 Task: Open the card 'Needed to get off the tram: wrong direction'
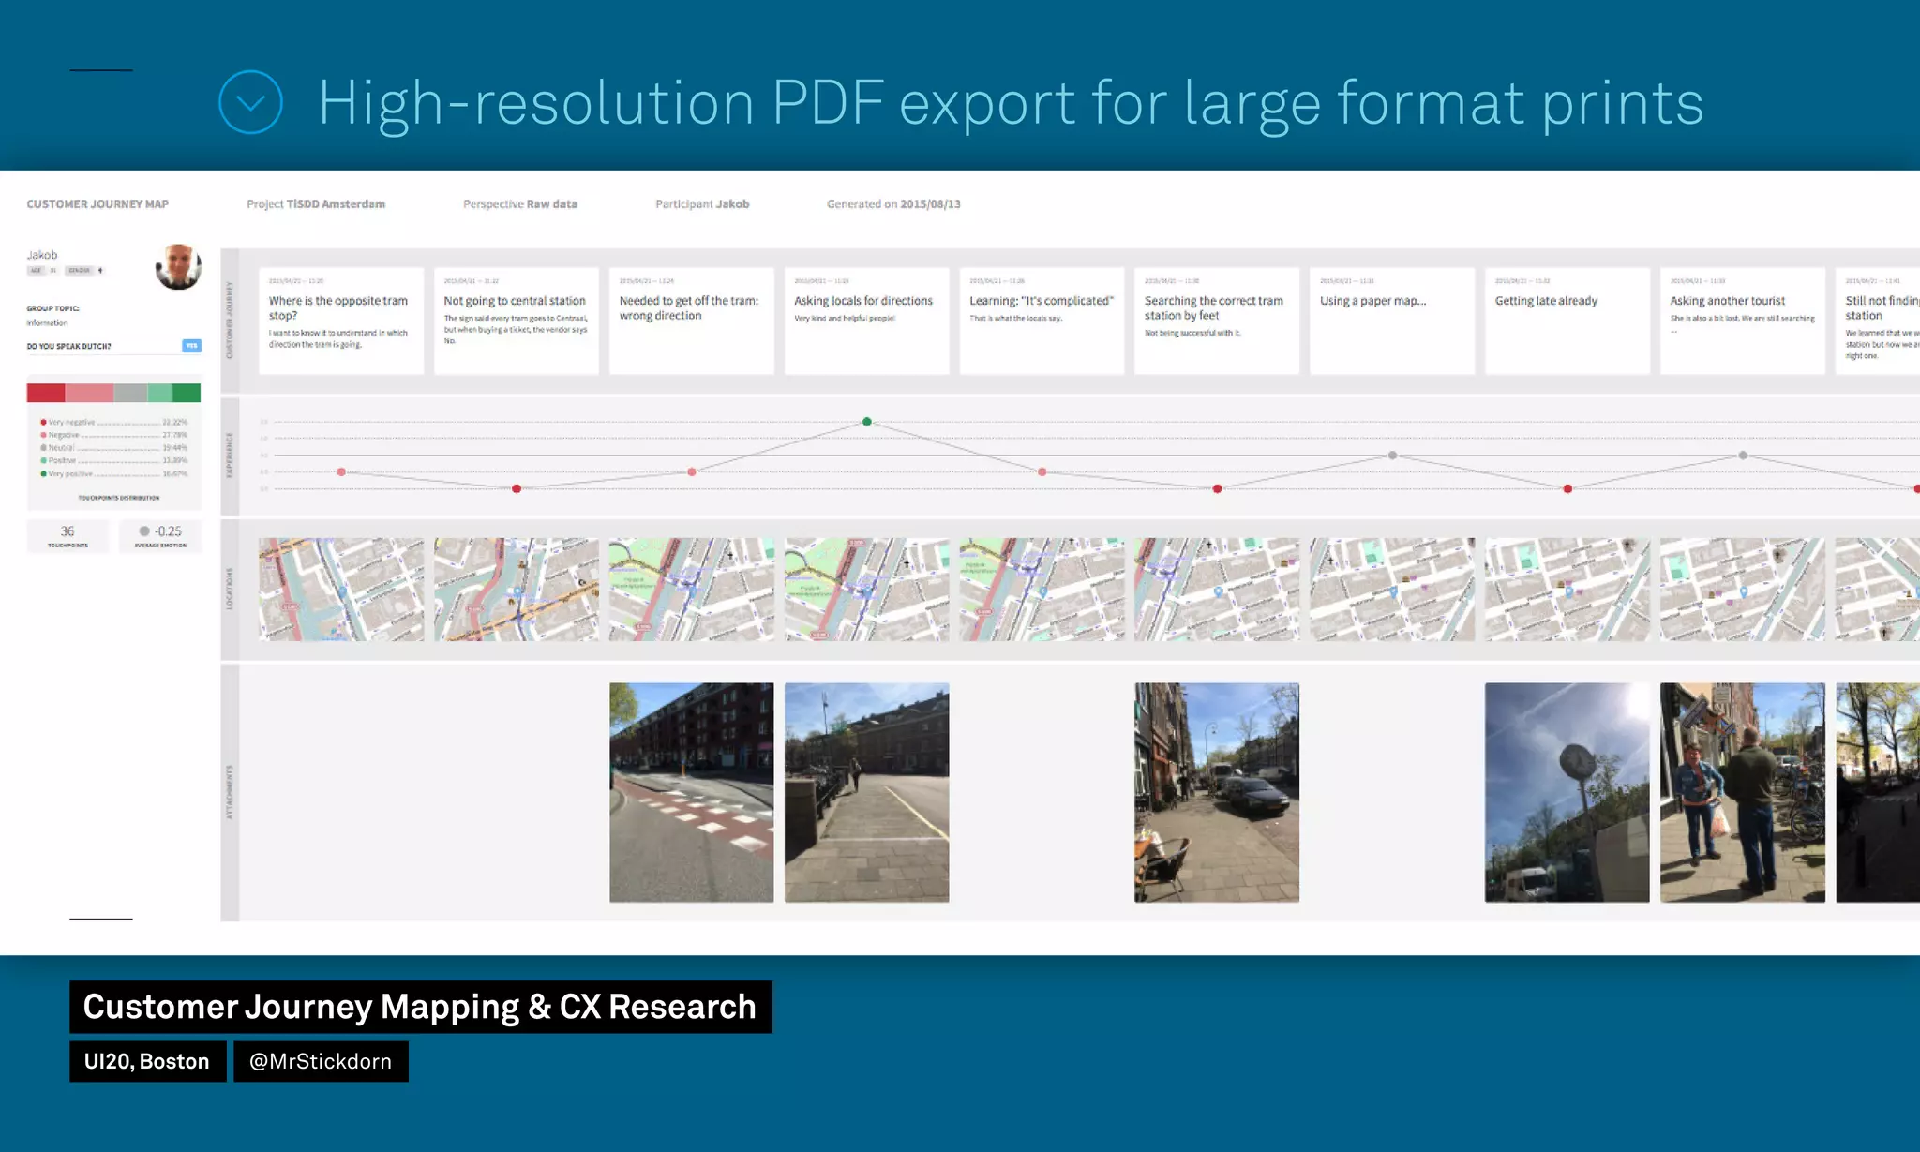click(692, 321)
